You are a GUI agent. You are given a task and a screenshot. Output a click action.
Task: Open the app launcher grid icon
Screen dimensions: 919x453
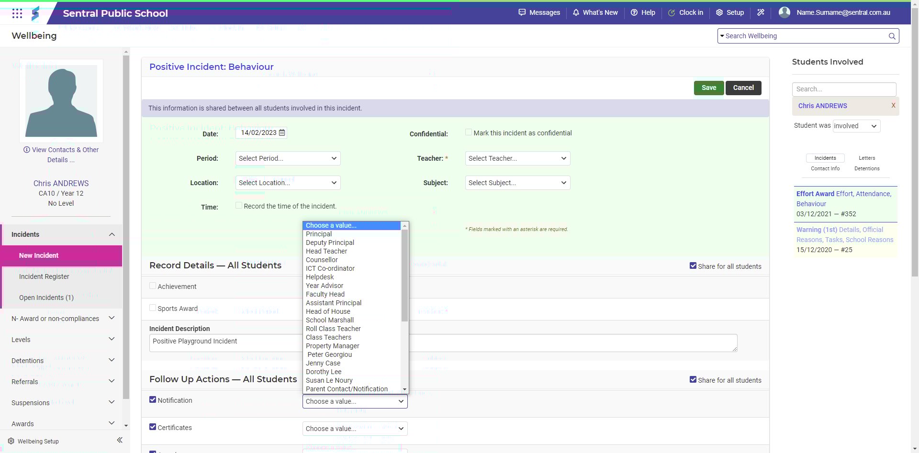coord(17,13)
